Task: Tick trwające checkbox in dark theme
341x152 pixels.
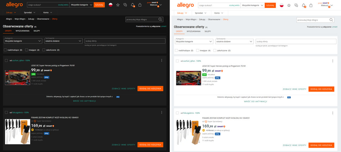Action: tap(26, 50)
